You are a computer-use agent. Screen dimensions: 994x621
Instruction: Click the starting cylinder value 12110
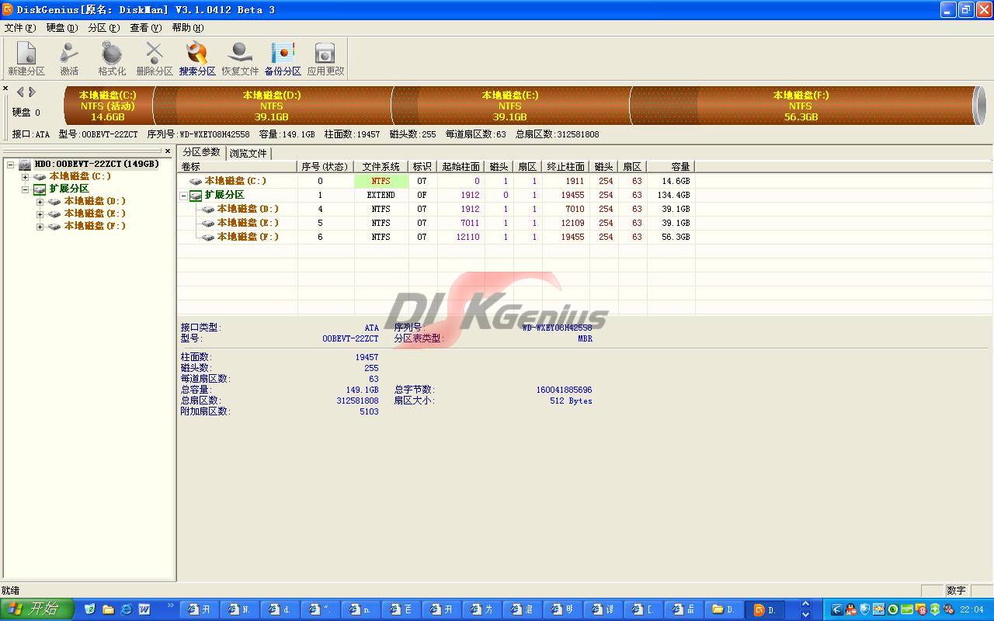[x=467, y=237]
